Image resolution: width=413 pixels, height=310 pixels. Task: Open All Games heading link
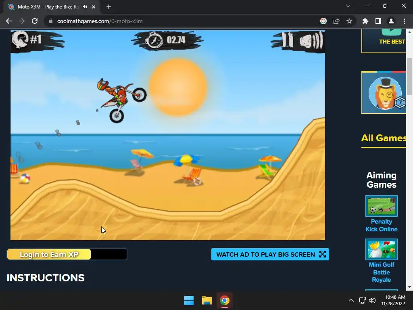(384, 138)
